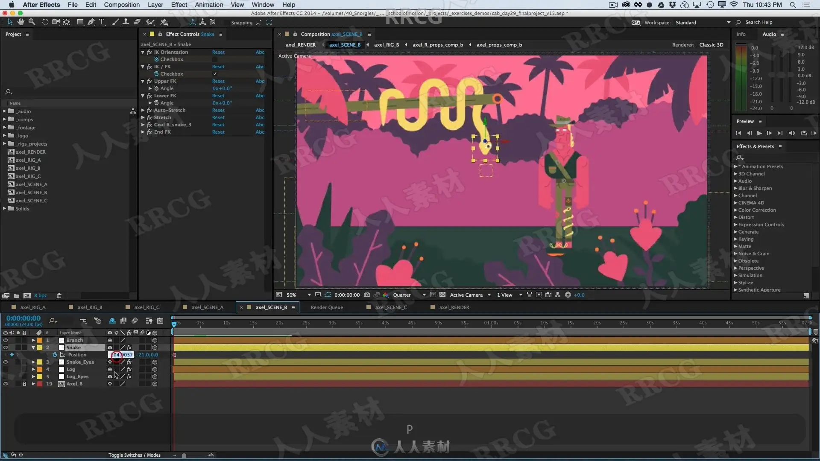
Task: Toggle the IK / FK checkbox
Action: click(215, 74)
